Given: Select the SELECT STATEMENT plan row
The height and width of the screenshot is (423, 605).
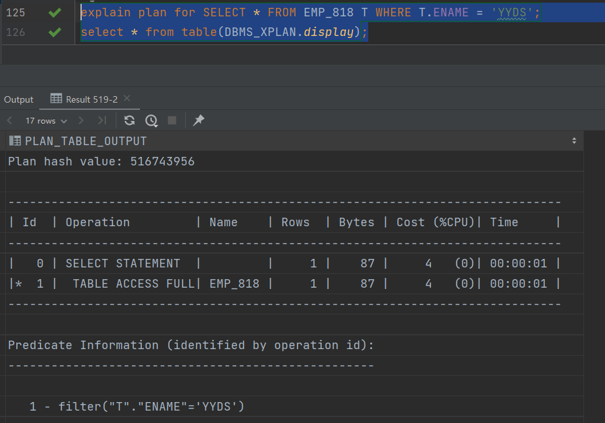Looking at the screenshot, I should coord(294,263).
